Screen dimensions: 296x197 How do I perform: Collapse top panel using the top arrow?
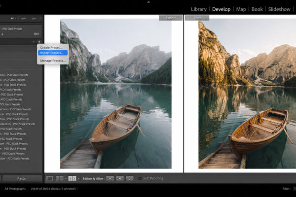(x=148, y=2)
